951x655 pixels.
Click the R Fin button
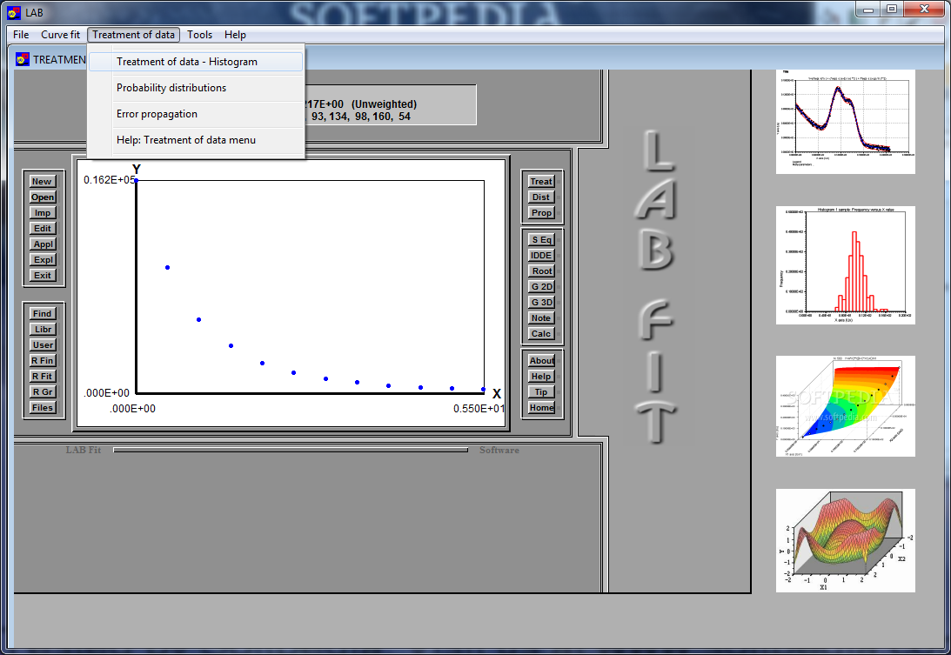coord(43,361)
